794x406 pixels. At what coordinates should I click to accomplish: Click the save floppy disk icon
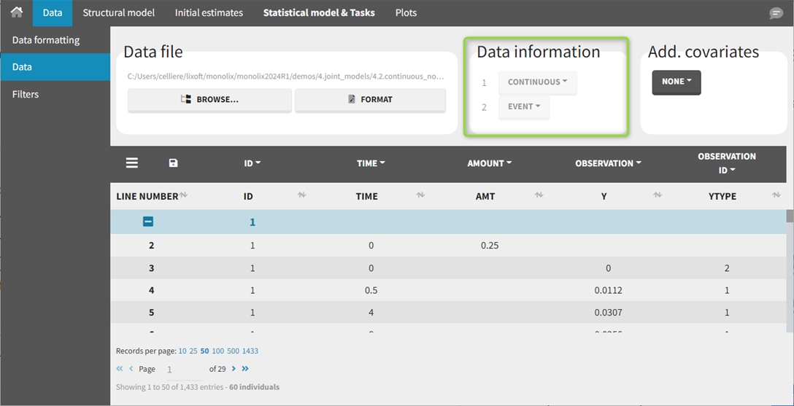point(173,163)
